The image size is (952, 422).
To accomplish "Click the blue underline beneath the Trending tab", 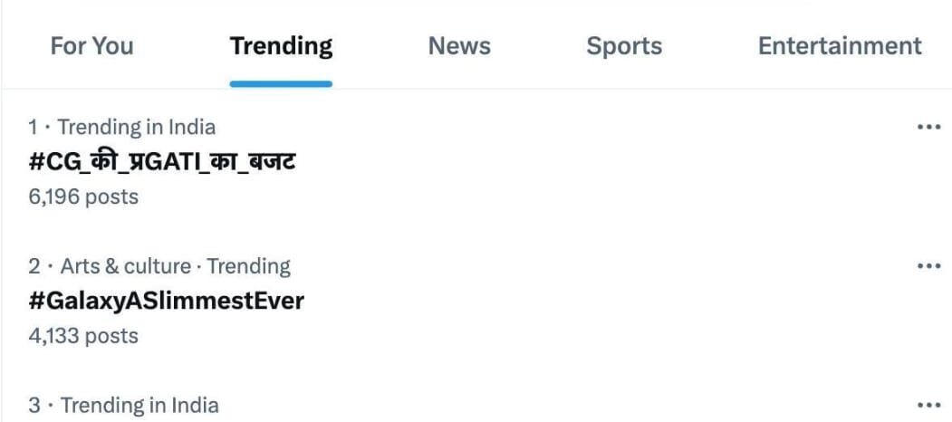I will (x=281, y=83).
